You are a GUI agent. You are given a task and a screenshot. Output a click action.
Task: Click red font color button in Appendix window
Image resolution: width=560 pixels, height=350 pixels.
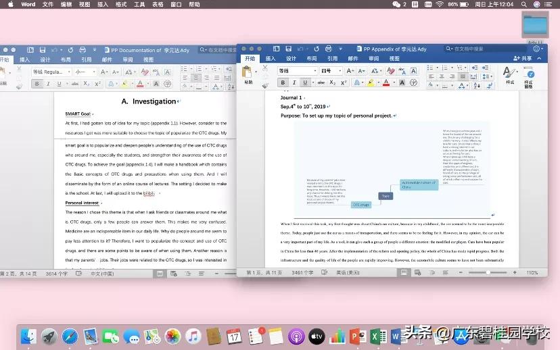[x=386, y=83]
